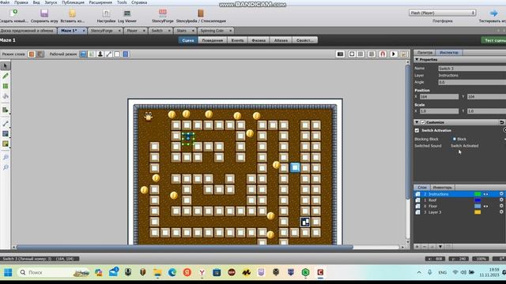Select the arrow selection tool
Image resolution: width=506 pixels, height=284 pixels.
coord(6,66)
